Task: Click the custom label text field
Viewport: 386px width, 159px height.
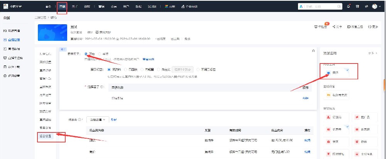Action: point(183,70)
